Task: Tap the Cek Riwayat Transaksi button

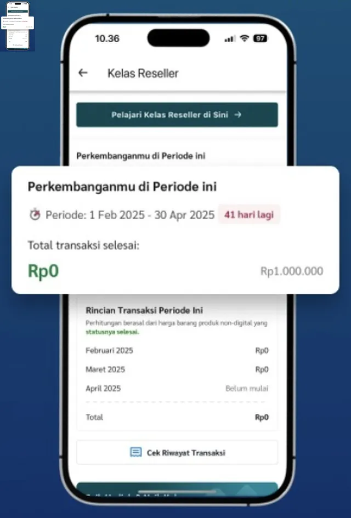Action: [x=177, y=452]
